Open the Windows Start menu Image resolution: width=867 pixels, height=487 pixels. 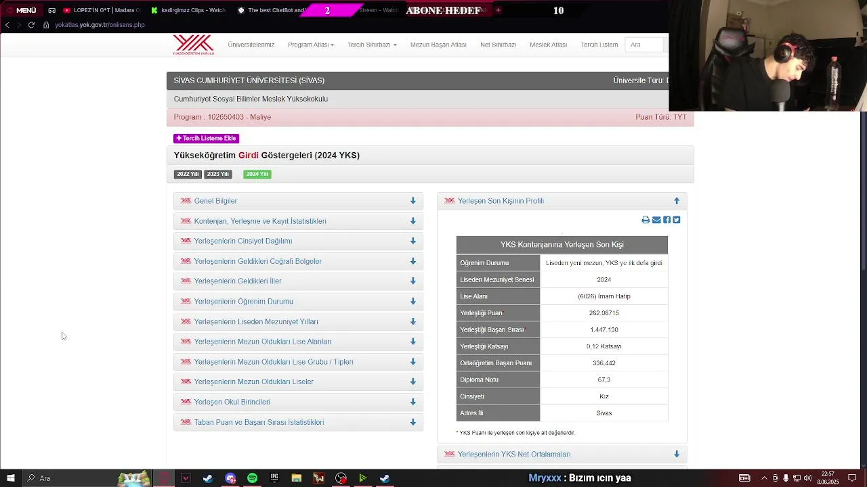(11, 478)
